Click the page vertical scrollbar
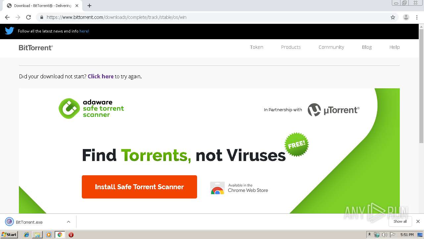Image resolution: width=424 pixels, height=239 pixels. coord(421,86)
